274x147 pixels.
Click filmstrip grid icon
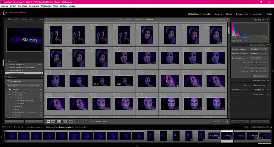click(15, 127)
